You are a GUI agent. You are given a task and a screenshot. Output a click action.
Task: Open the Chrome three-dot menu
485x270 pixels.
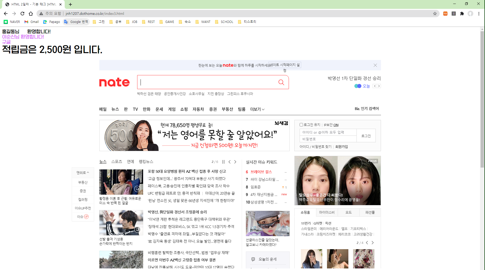479,14
